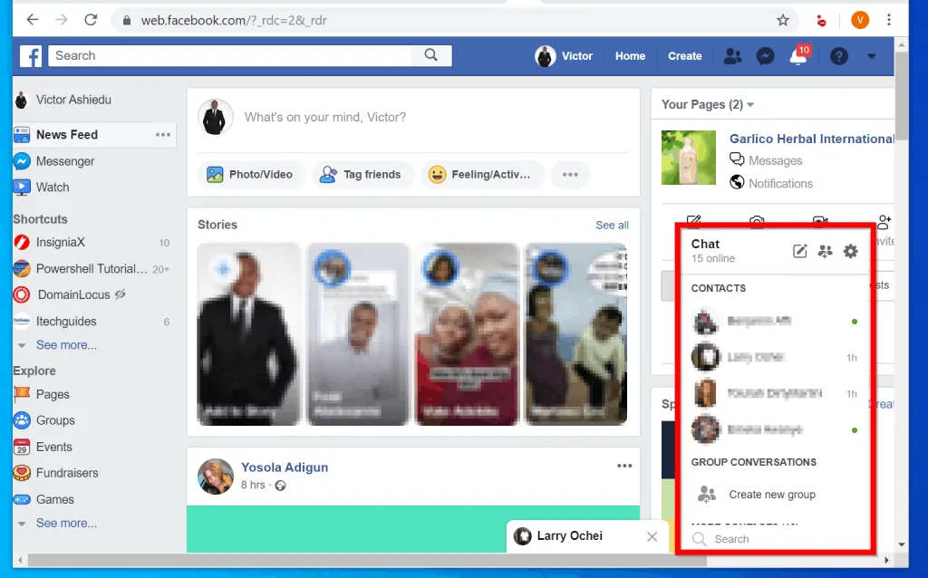Open Garlico Herbal International page link
This screenshot has height=578, width=928.
[x=810, y=139]
